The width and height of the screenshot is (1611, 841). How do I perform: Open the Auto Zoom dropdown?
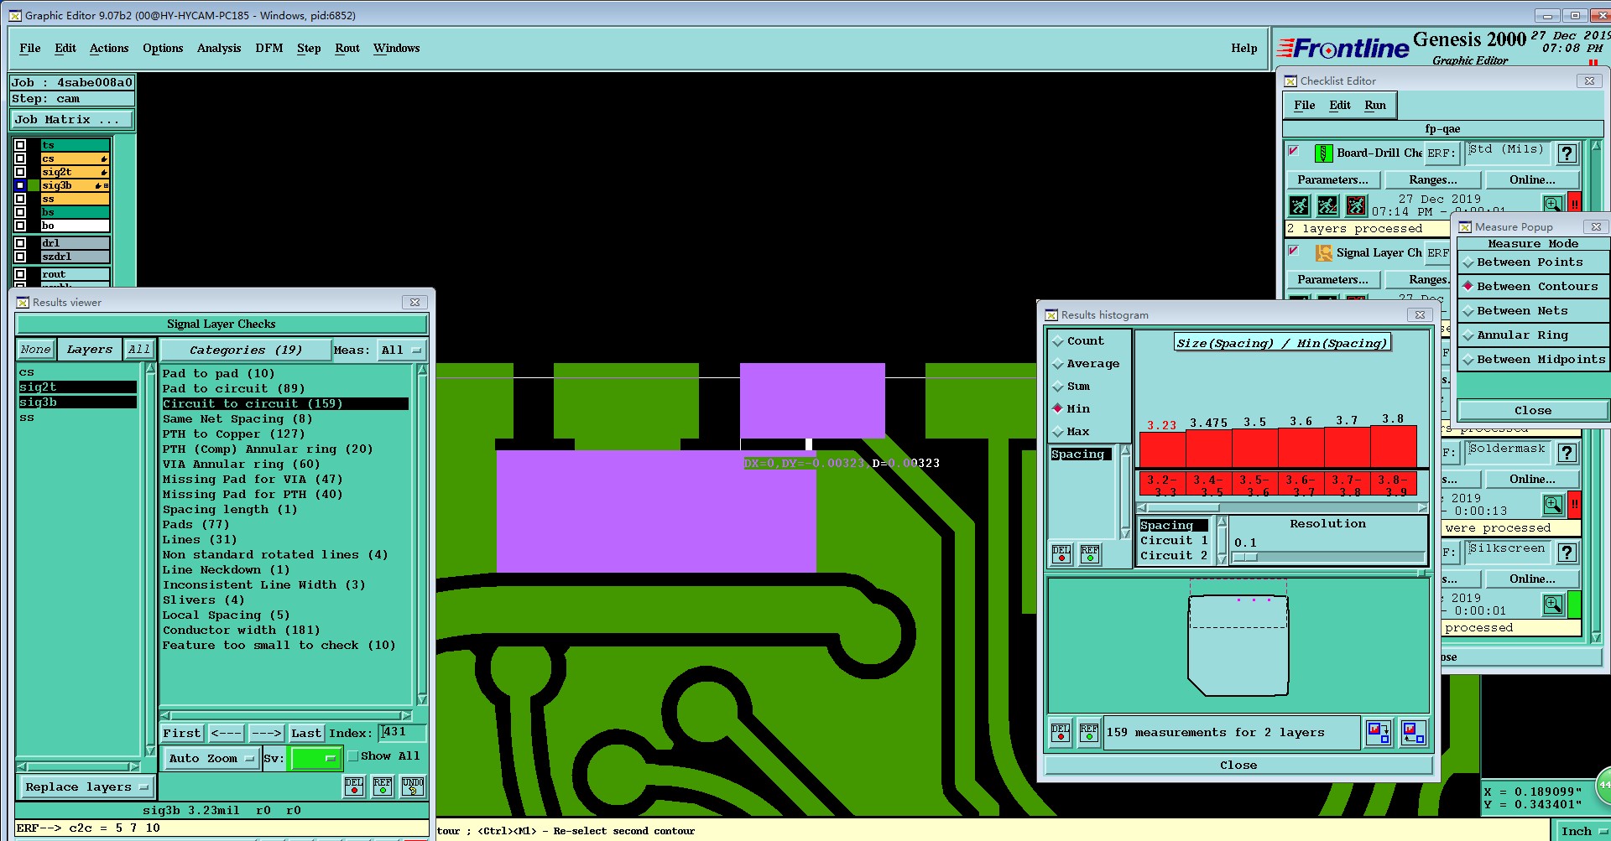pyautogui.click(x=211, y=759)
